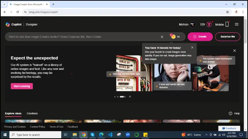
Task: Click the floating Feedback button
Action: (x=229, y=128)
